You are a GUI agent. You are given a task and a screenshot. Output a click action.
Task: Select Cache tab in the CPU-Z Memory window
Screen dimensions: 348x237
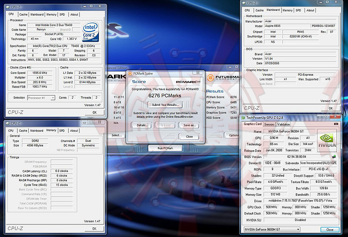(x=23, y=131)
